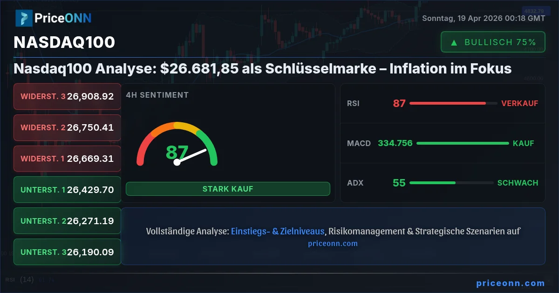Click the MACD value 334.756
The width and height of the screenshot is (559, 293).
click(395, 143)
